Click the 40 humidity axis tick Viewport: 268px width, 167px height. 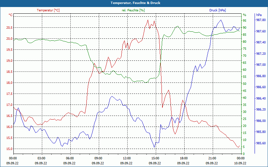pyautogui.click(x=245, y=98)
